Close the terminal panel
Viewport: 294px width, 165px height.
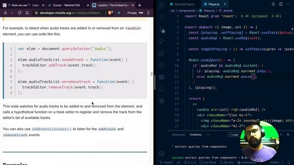[288, 134]
